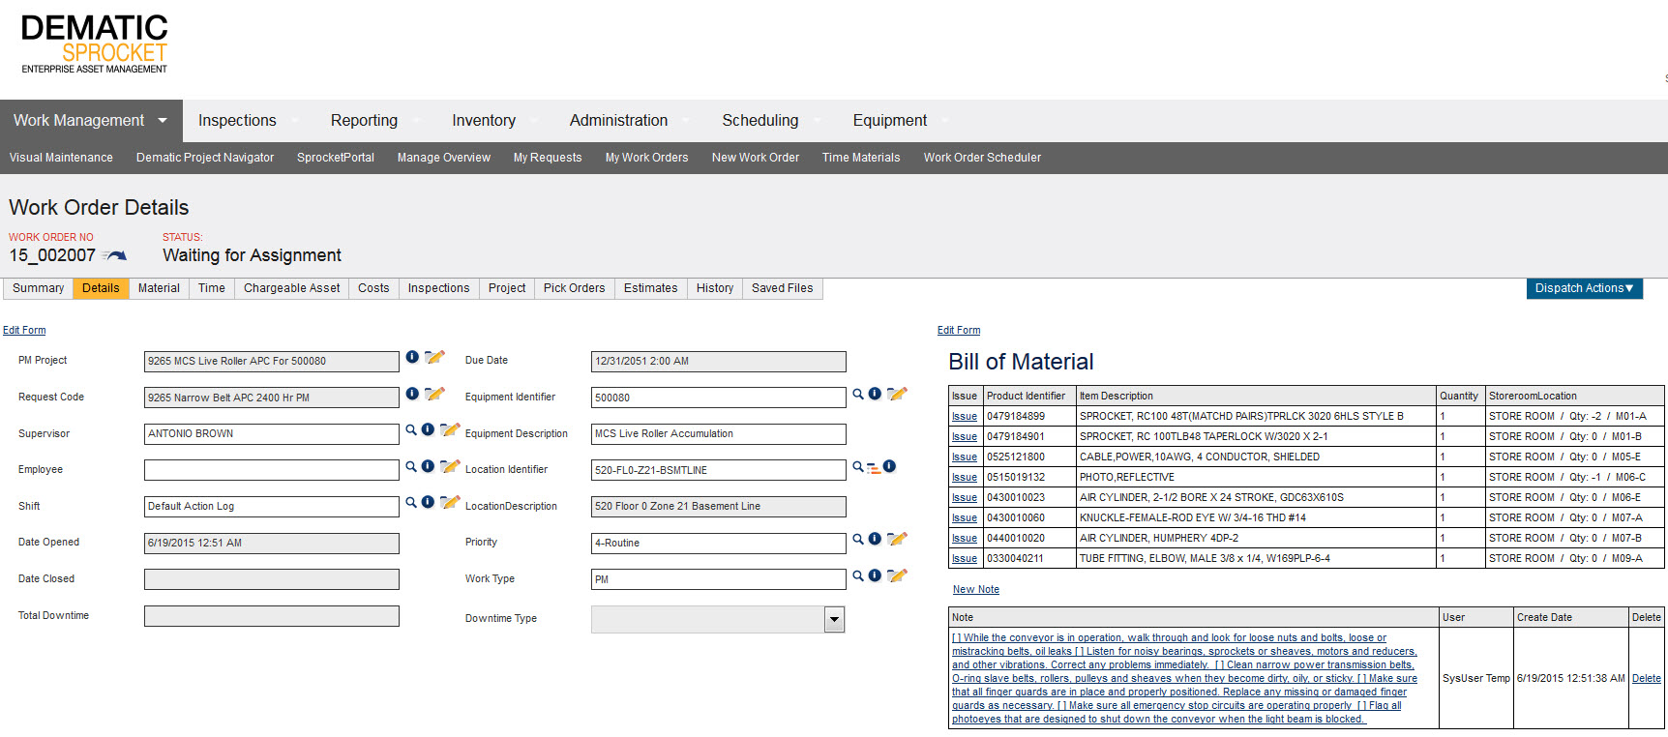1668x737 pixels.
Task: Open the Inventory menu
Action: [x=484, y=121]
